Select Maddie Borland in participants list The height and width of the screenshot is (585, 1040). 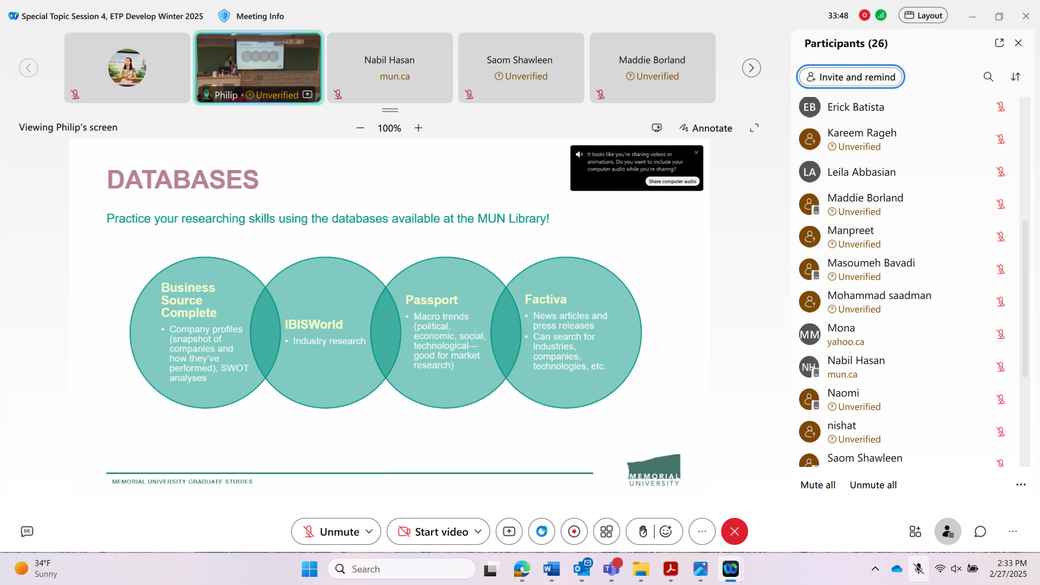[905, 204]
